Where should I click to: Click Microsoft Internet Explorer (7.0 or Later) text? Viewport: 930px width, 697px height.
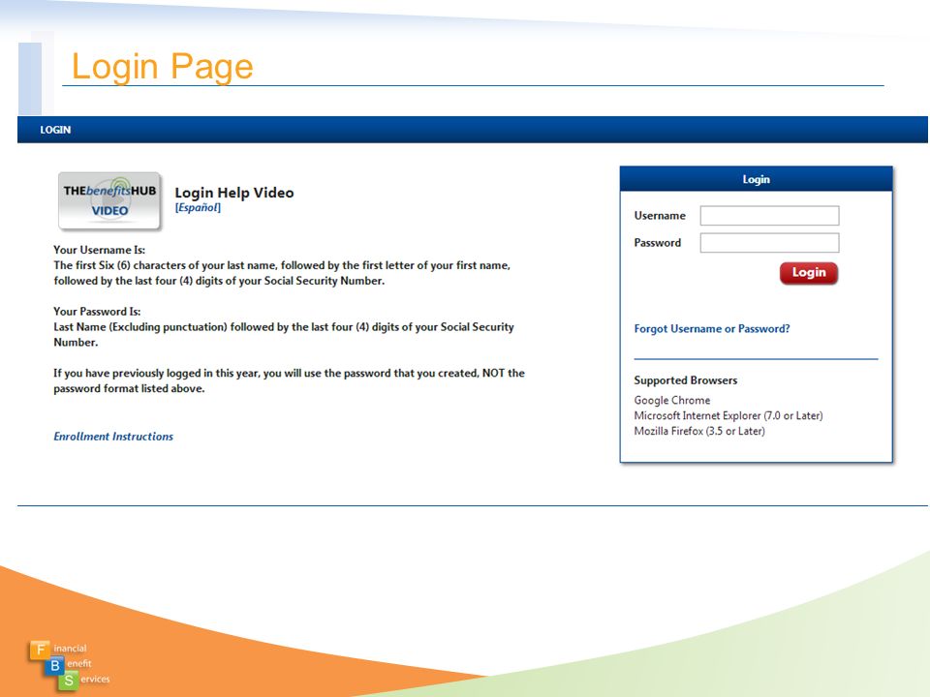tap(728, 415)
